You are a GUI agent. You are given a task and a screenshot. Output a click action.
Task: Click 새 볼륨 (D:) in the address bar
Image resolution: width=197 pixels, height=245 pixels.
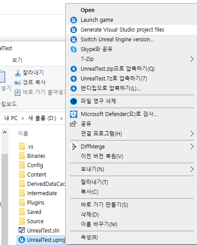click(x=42, y=118)
